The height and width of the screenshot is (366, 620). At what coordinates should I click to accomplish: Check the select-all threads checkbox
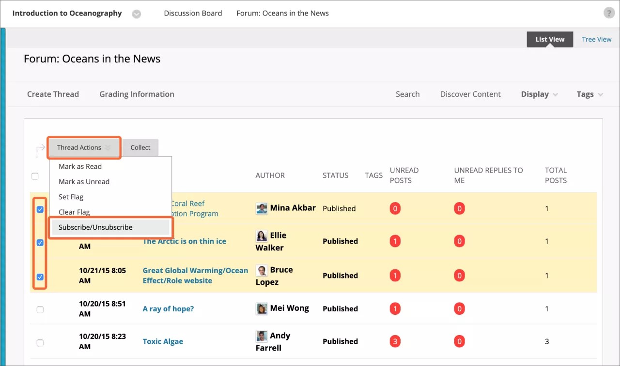(x=35, y=176)
